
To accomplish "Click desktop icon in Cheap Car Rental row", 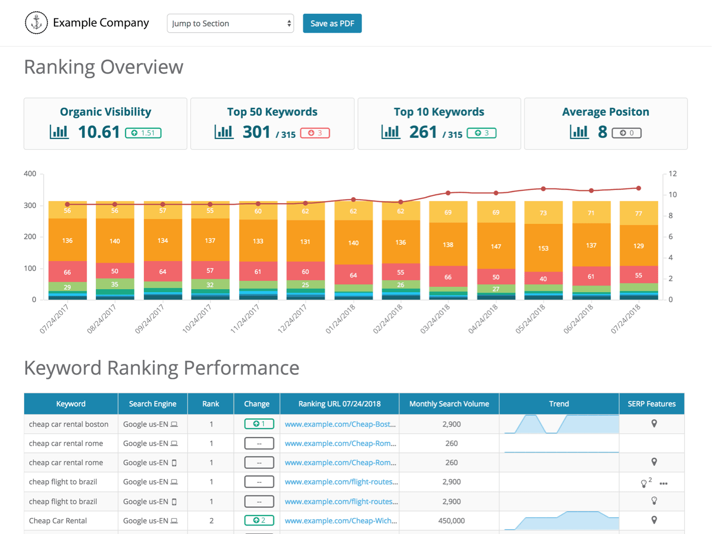I will pos(174,521).
